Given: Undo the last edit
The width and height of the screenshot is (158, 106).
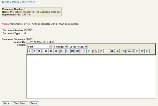Looking at the screenshot, I should (84, 51).
